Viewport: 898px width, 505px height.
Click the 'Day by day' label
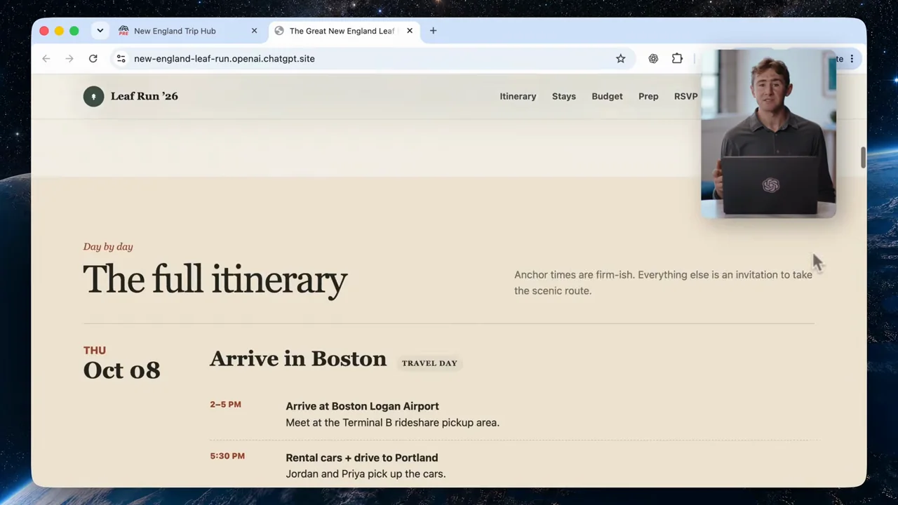tap(108, 247)
